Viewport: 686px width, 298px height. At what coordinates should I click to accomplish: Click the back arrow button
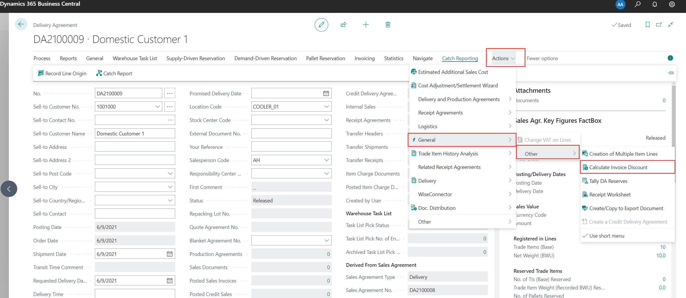pyautogui.click(x=21, y=24)
